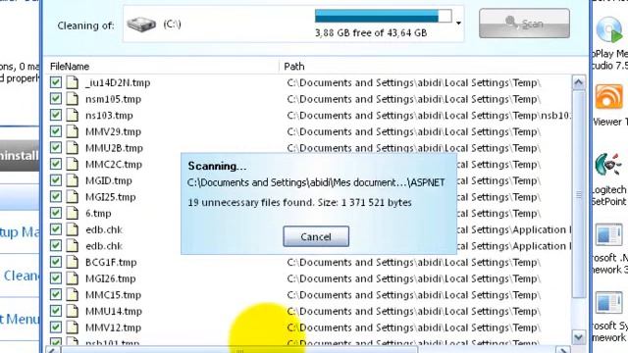Select the MMU14.tmp file name
This screenshot has width=628, height=353.
coord(114,311)
